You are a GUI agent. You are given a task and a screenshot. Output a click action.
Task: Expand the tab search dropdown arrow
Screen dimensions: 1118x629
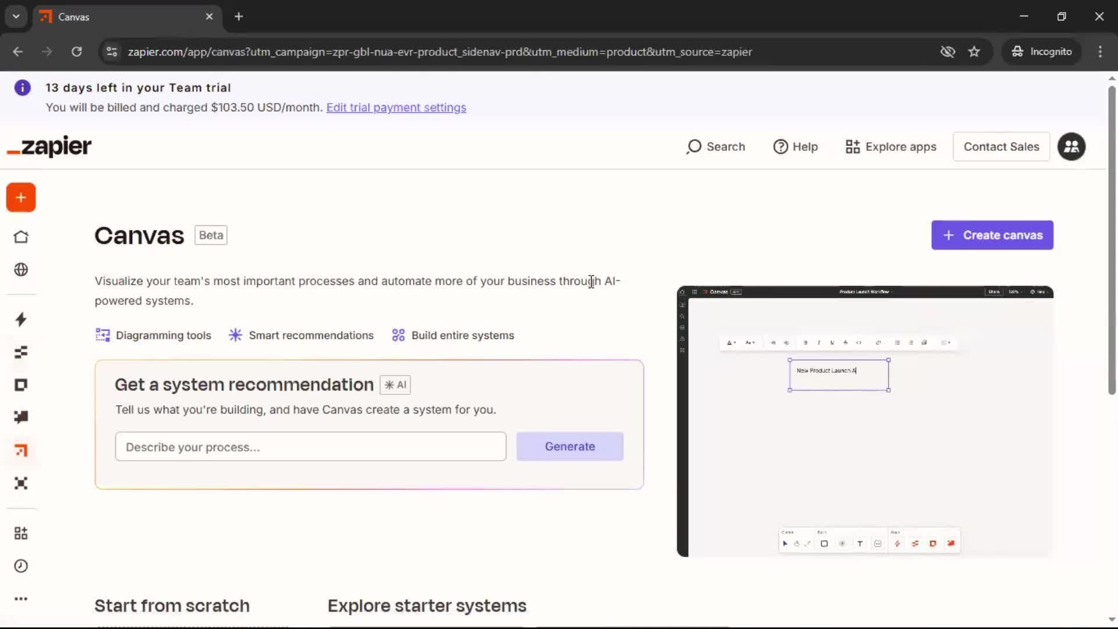pos(16,17)
